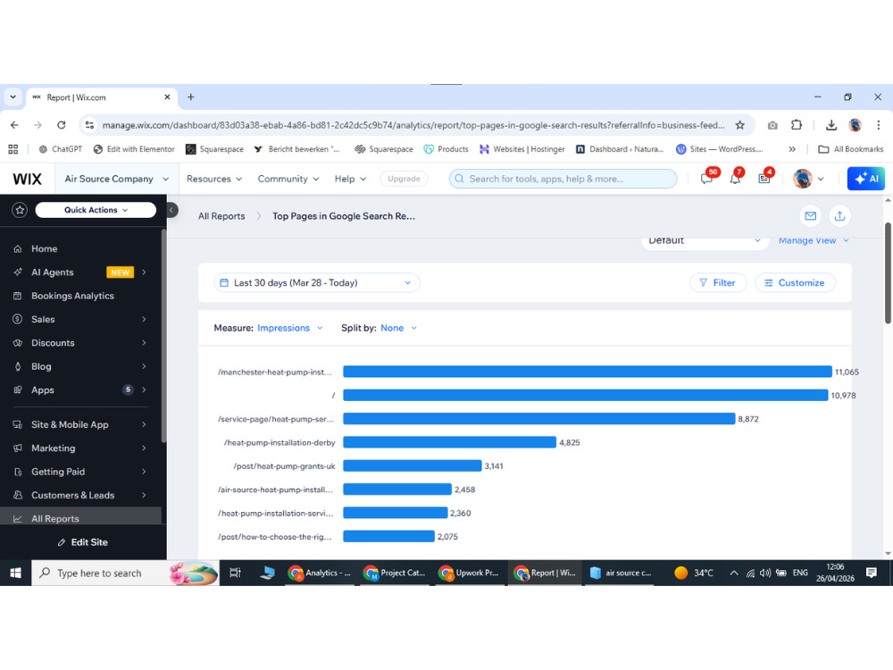Click the WIX logo

28,179
